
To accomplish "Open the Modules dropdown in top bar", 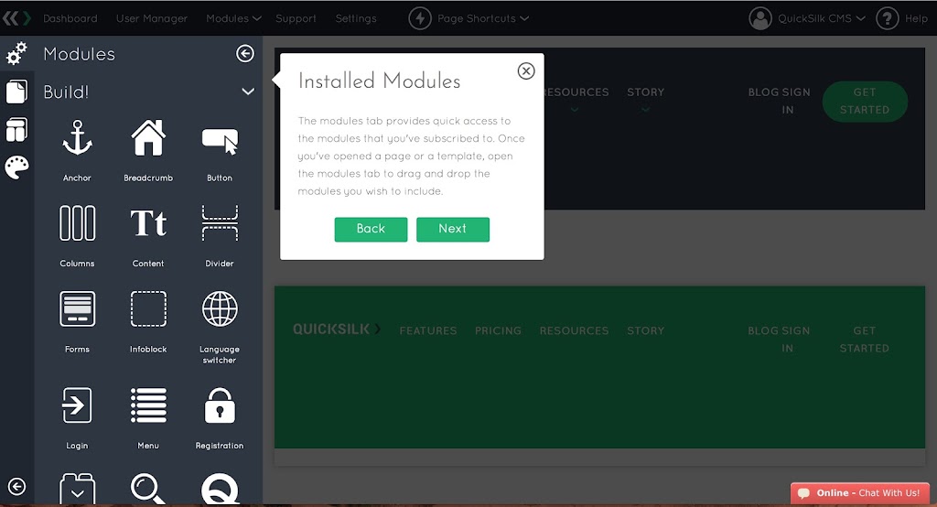I will coord(233,18).
